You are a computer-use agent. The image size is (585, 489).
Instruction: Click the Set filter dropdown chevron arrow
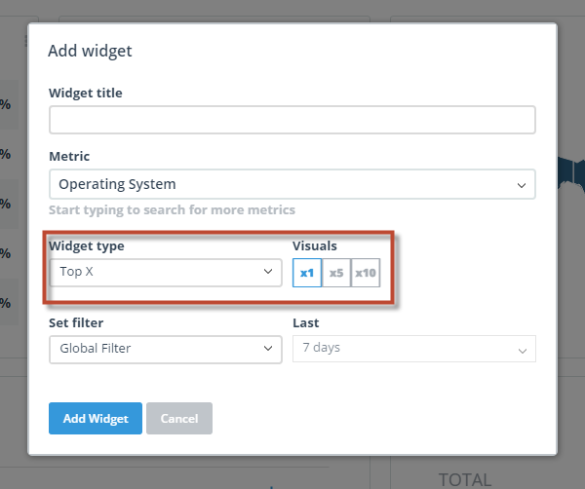[x=268, y=349]
